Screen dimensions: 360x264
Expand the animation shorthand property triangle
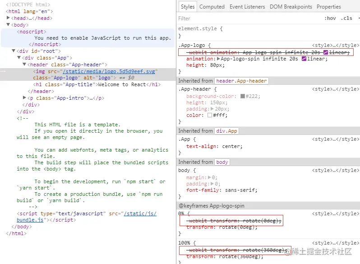click(218, 59)
